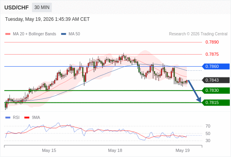This screenshot has width=231, height=157.
Task: Click the 0.7890 resistance level label
Action: pyautogui.click(x=212, y=42)
